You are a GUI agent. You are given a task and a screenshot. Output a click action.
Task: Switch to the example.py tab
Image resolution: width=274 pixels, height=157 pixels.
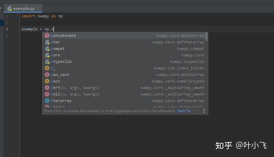24,8
